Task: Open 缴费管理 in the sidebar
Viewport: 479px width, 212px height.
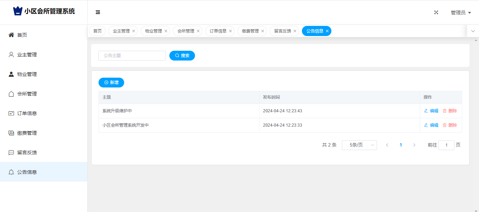Action: (x=27, y=133)
